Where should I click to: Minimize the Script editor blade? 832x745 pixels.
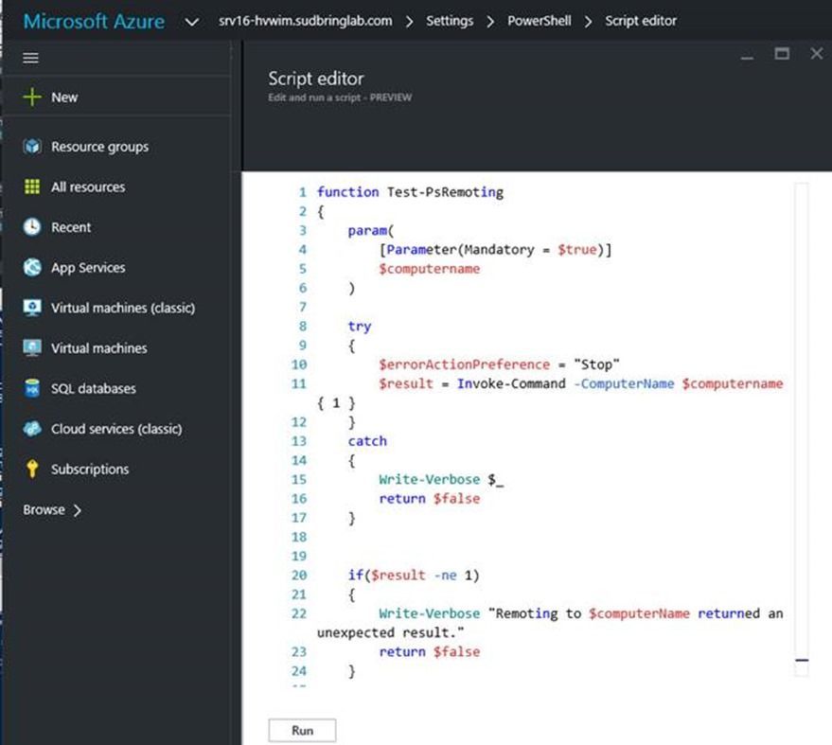[747, 56]
